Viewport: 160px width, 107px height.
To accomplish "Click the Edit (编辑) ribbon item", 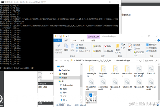I will 137,49.
